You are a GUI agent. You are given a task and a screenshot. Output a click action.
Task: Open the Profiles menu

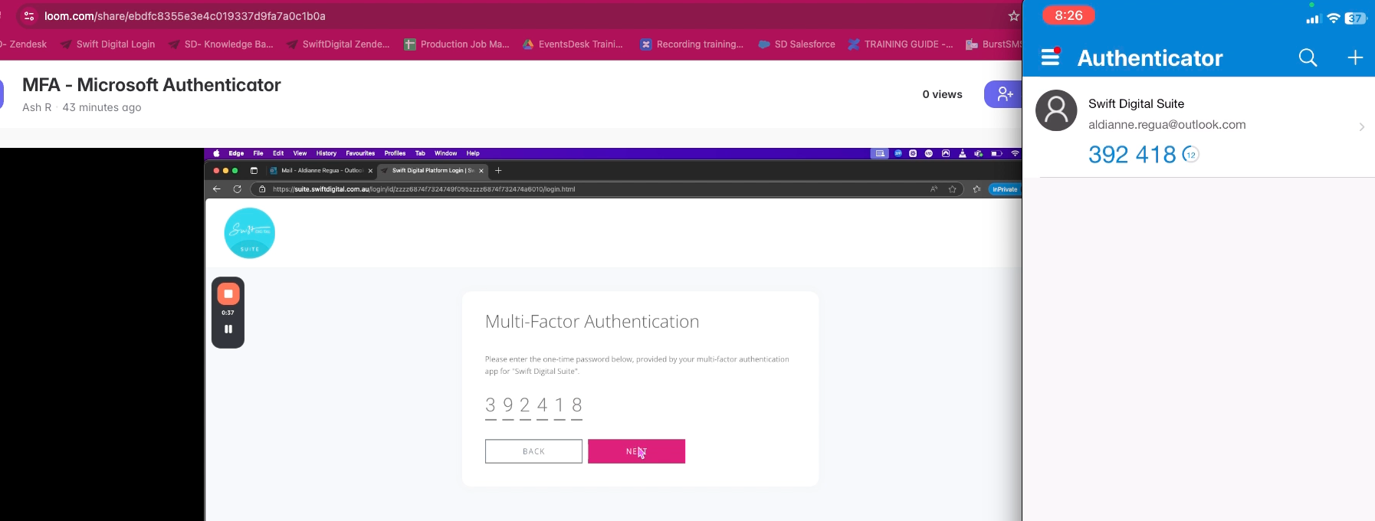395,153
